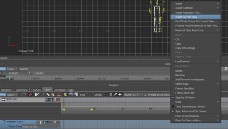Mute the Shot Track with red circle
The width and height of the screenshot is (228, 129).
point(59,100)
